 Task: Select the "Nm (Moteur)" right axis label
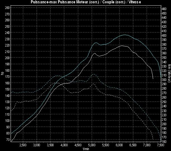(x=169, y=73)
